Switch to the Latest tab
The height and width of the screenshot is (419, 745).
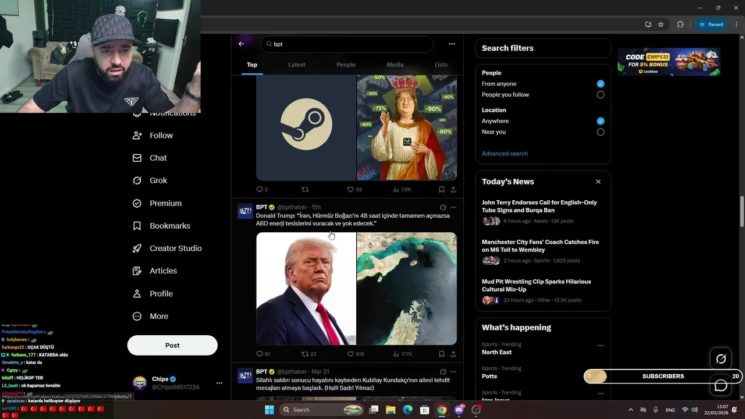coord(297,65)
